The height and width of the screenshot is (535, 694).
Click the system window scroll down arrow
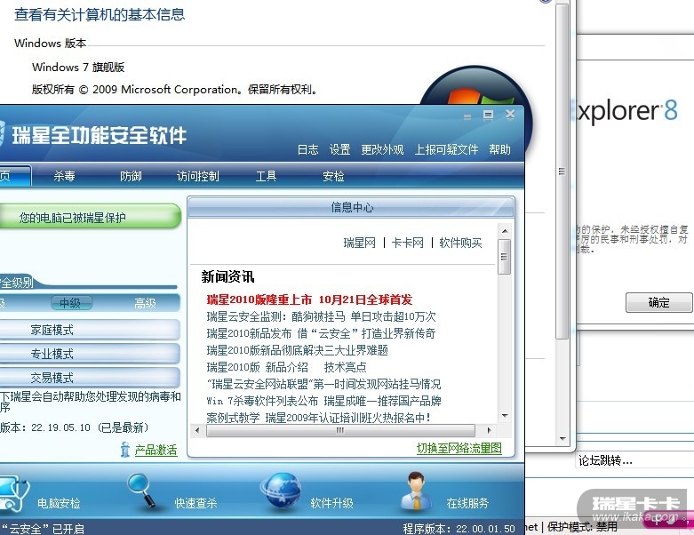click(562, 439)
